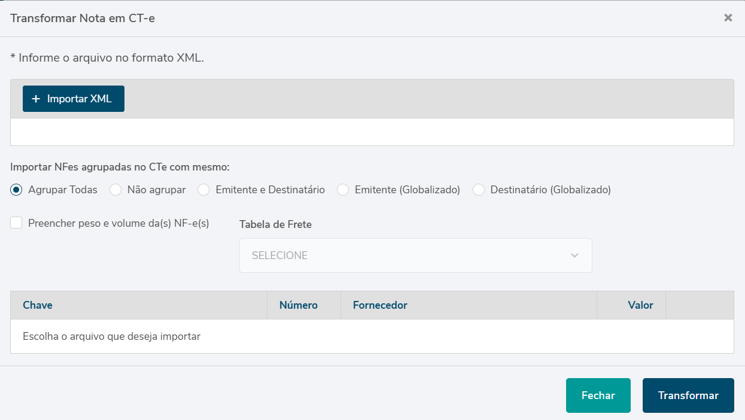Enable Preencher peso e volume checkbox
745x420 pixels.
pos(17,223)
